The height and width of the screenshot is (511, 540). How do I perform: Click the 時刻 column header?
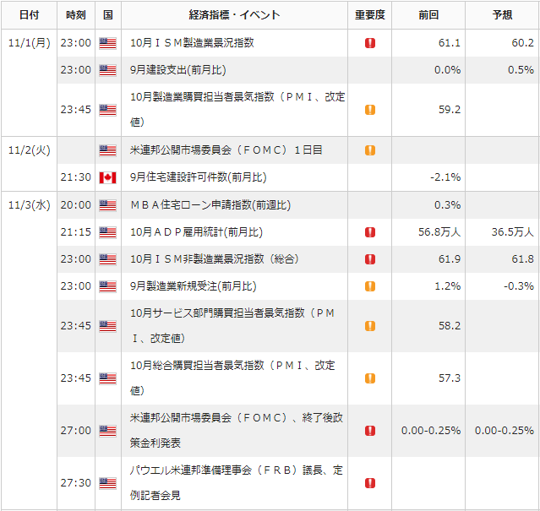pyautogui.click(x=76, y=15)
